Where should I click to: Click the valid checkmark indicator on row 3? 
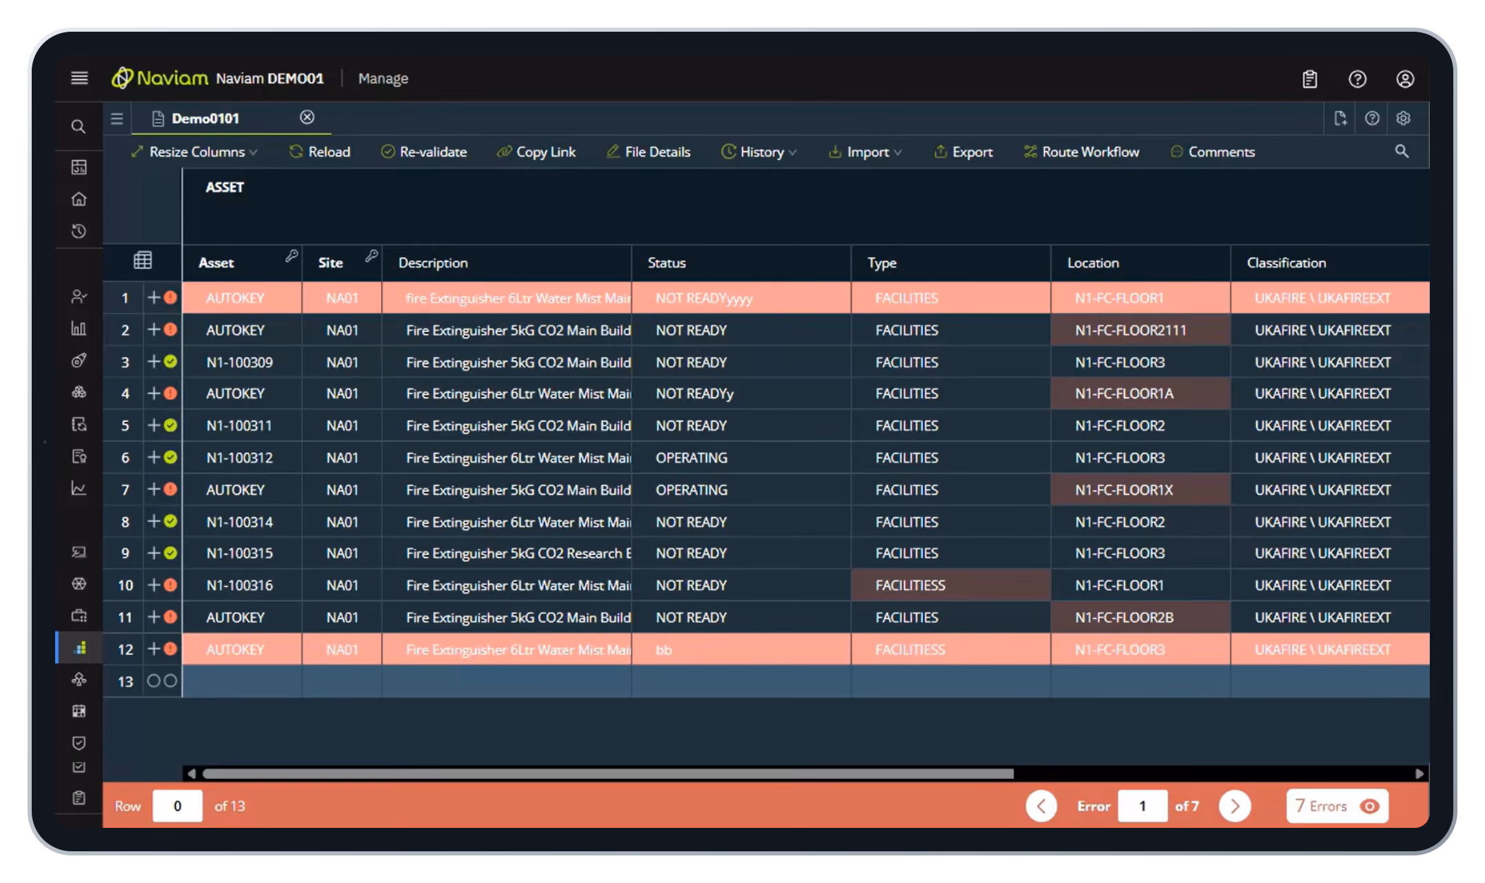tap(170, 362)
